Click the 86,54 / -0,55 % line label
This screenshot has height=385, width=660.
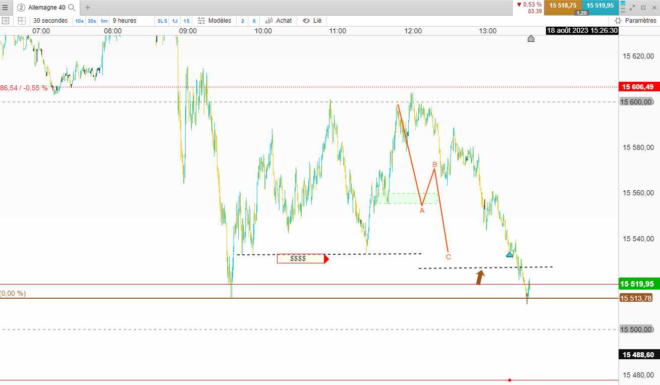(24, 88)
